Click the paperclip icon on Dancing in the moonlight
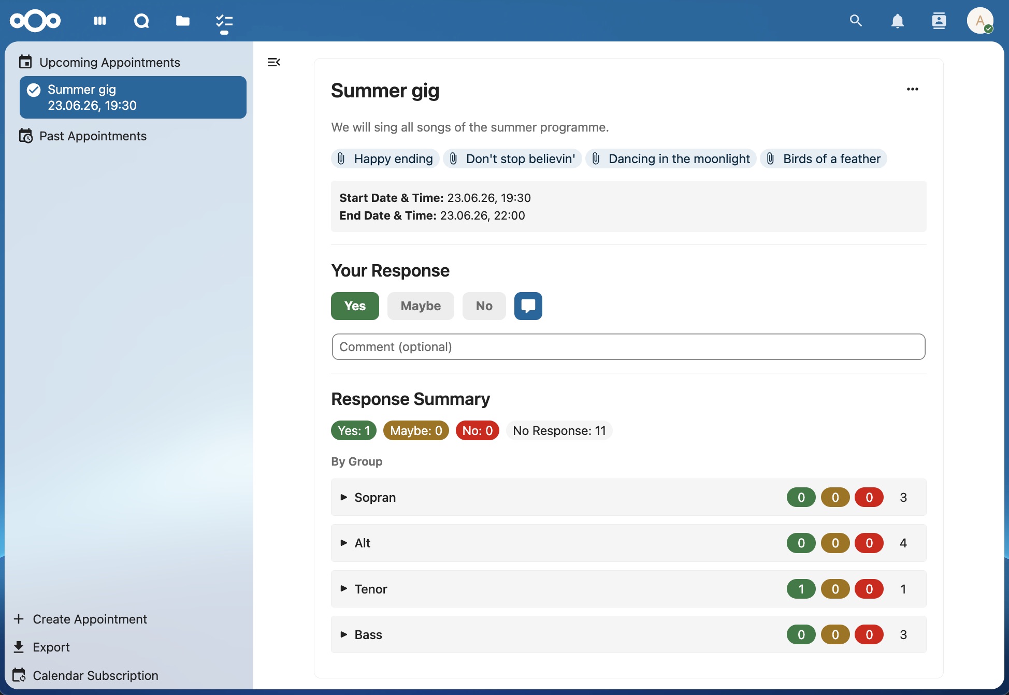 596,158
